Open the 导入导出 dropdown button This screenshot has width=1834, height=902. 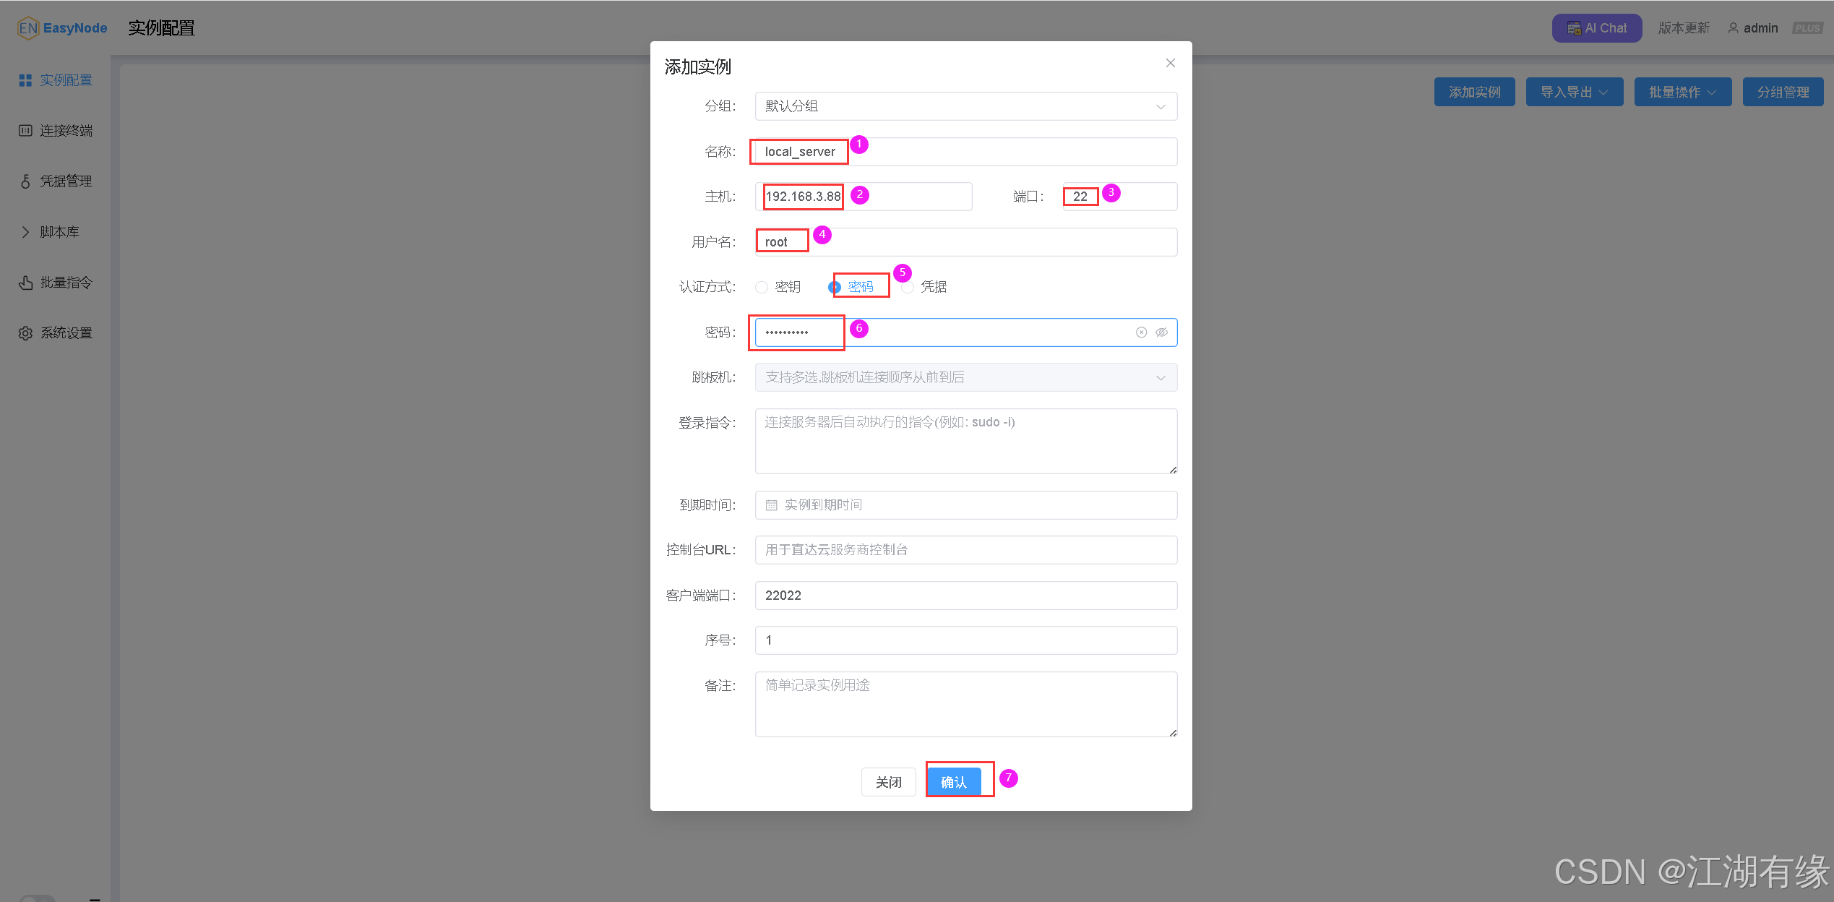[x=1574, y=92]
